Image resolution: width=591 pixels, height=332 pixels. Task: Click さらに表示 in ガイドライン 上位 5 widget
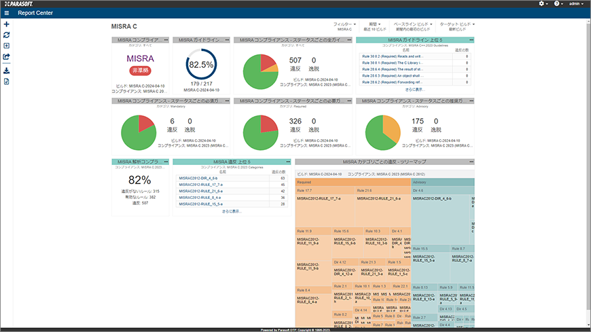(x=414, y=90)
